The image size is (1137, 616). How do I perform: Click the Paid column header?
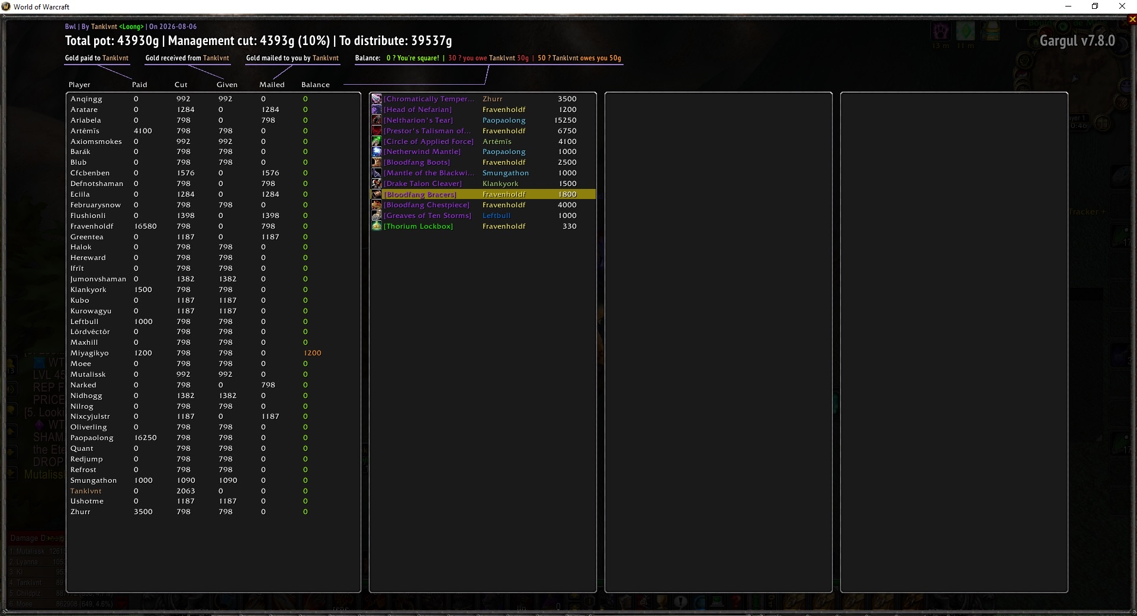(x=139, y=85)
